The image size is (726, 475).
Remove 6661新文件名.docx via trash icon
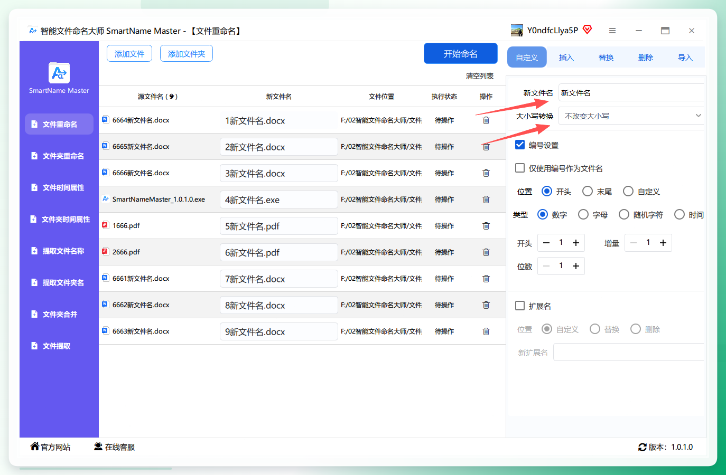[x=486, y=279]
